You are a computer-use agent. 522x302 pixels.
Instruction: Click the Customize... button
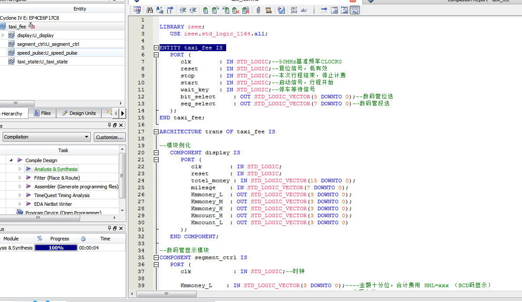pyautogui.click(x=110, y=137)
